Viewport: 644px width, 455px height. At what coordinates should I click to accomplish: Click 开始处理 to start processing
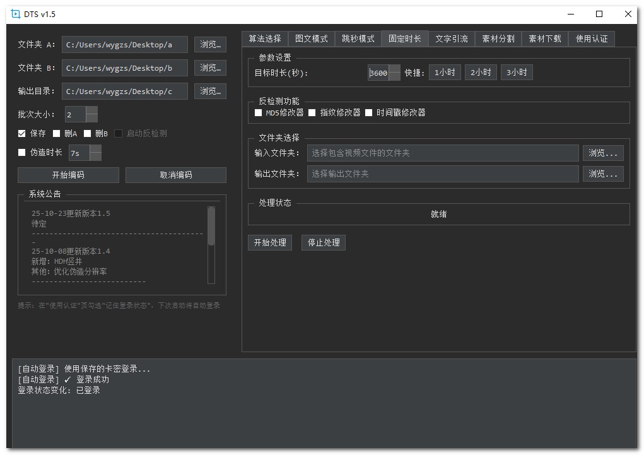pyautogui.click(x=269, y=242)
